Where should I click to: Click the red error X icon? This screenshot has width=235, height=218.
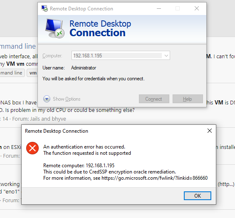(32, 148)
